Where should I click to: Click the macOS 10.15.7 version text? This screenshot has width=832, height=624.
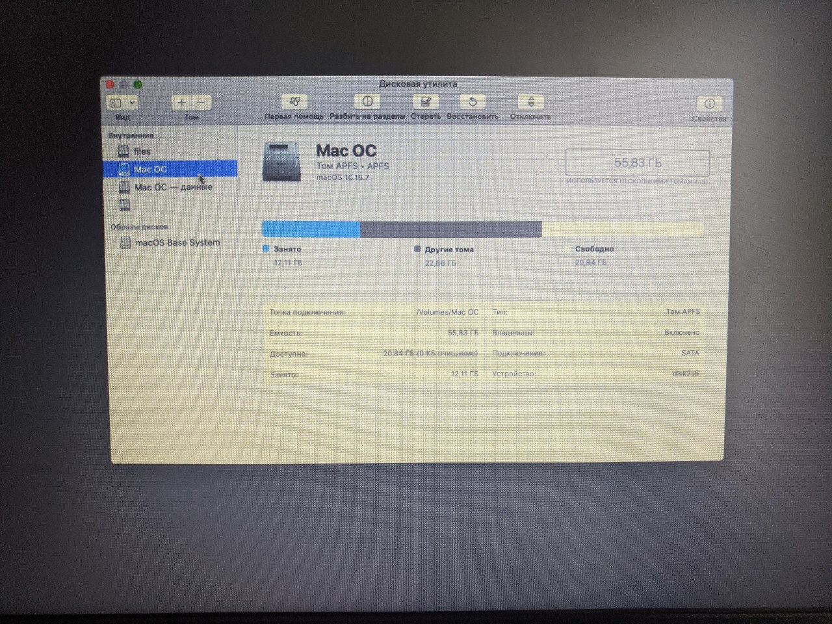[x=343, y=177]
